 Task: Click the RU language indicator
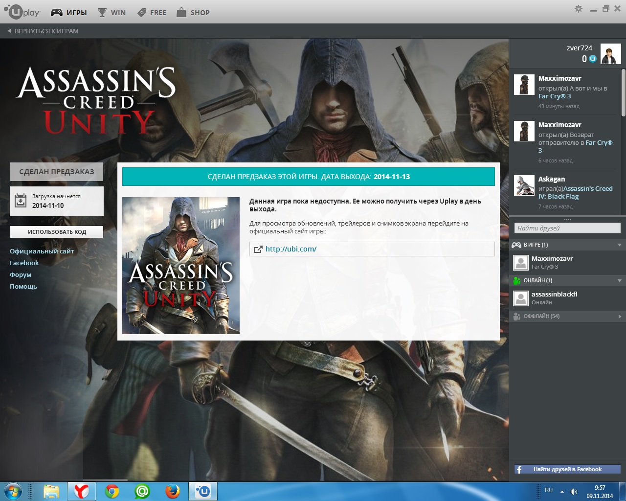pos(549,490)
